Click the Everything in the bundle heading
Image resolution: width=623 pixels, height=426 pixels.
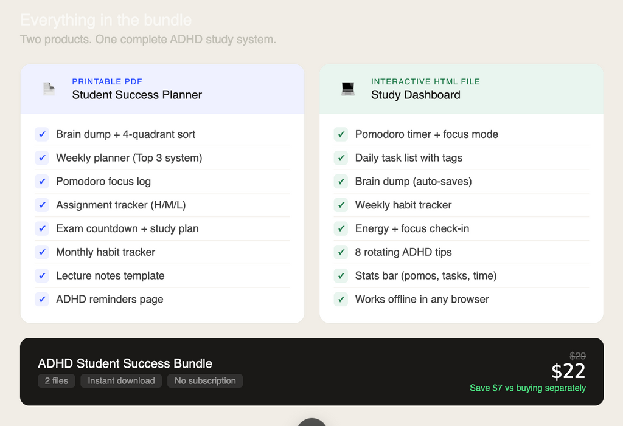click(x=106, y=20)
